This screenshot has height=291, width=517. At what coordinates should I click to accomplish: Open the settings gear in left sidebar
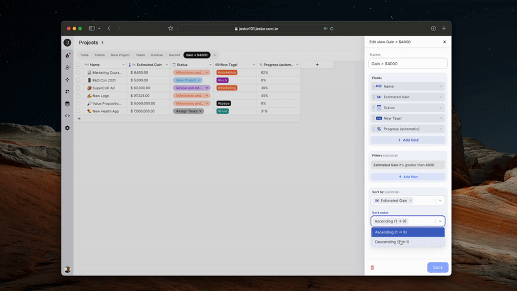[68, 128]
